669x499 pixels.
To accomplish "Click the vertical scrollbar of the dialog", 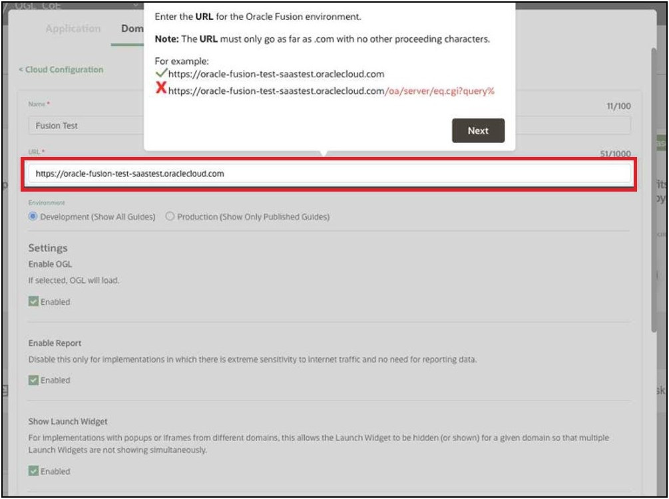I will click(654, 190).
